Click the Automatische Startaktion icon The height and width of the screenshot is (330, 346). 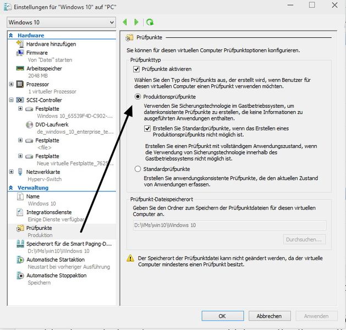[x=20, y=260]
